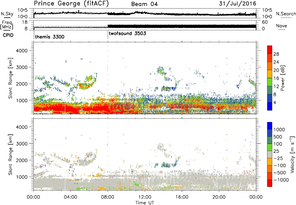The image size is (296, 205).
Task: Click the left '10^5' noise axis tick
Action: [23, 10]
